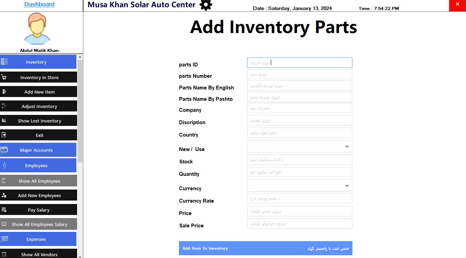Click the user avatar profile picture
Viewport: 466px width, 258px height.
point(37,29)
